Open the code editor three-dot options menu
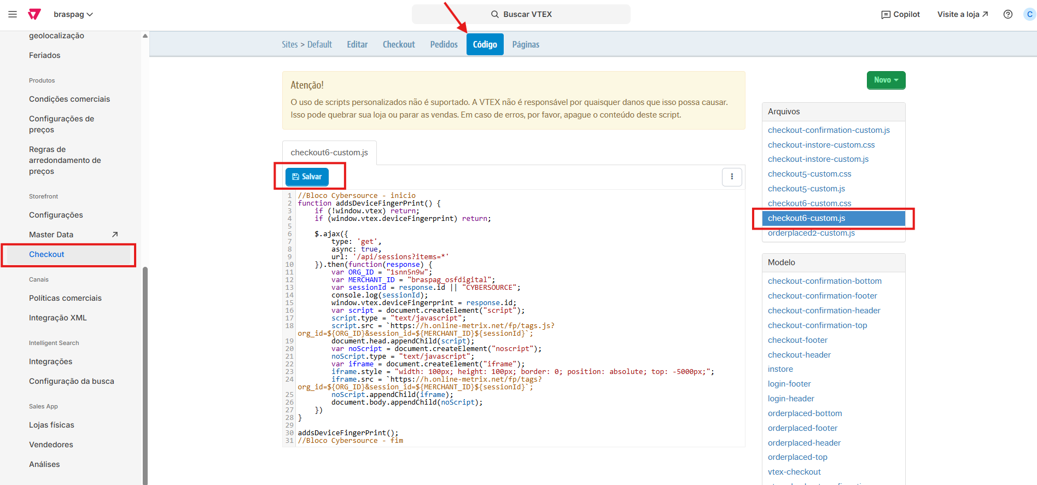This screenshot has height=485, width=1037. click(x=732, y=177)
